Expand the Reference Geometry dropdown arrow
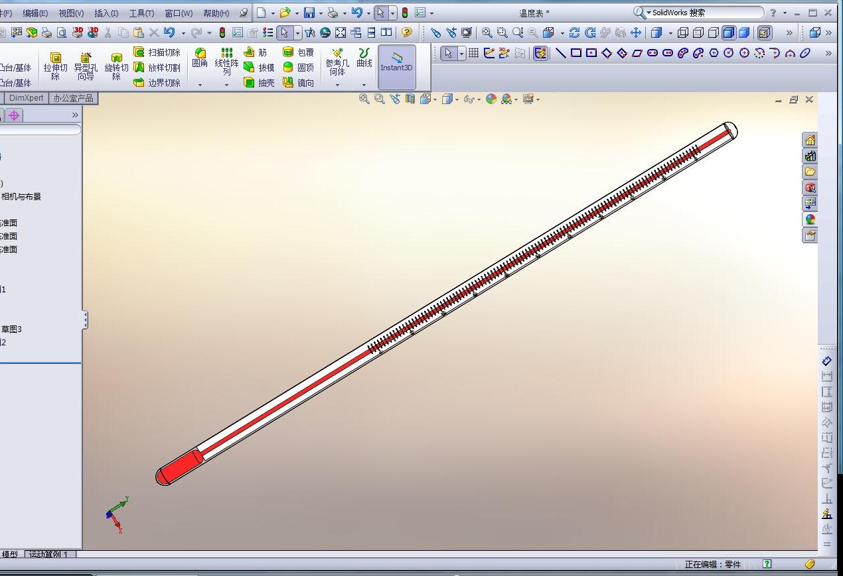Viewport: 843px width, 576px height. click(x=337, y=85)
